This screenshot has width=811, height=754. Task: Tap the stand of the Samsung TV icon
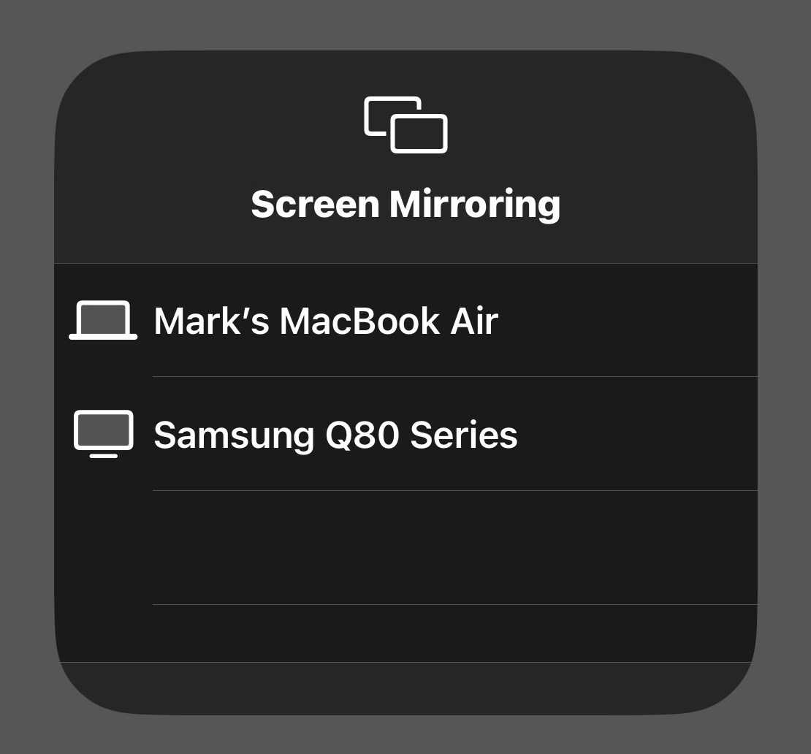[x=104, y=456]
